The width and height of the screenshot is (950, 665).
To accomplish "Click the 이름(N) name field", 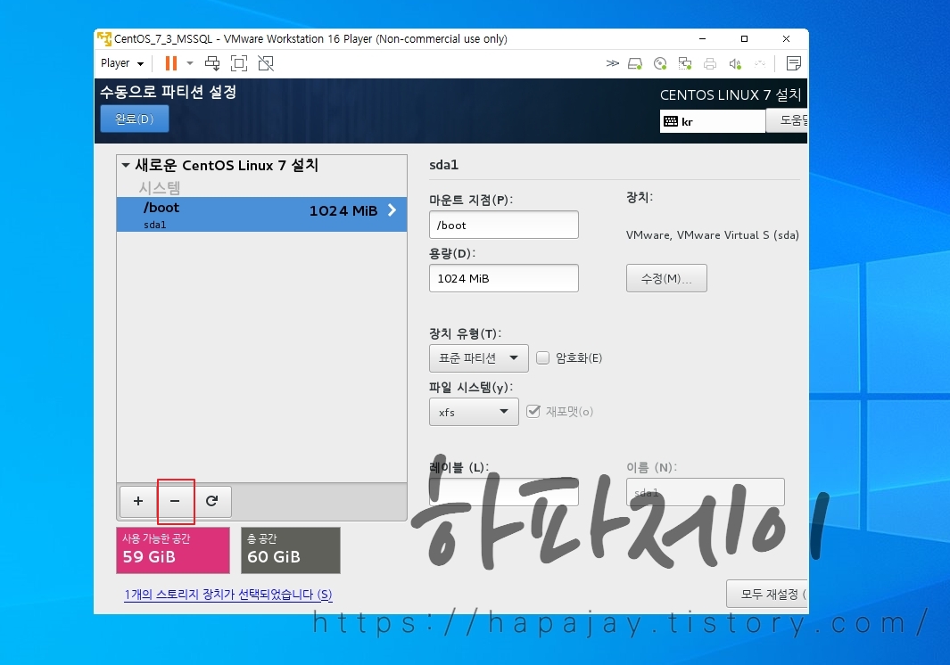I will coord(706,492).
